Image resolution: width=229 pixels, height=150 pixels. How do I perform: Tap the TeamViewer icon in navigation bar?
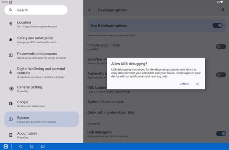pos(6,146)
